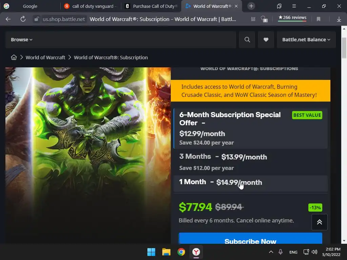Expand the Browse dropdown menu

pos(21,40)
